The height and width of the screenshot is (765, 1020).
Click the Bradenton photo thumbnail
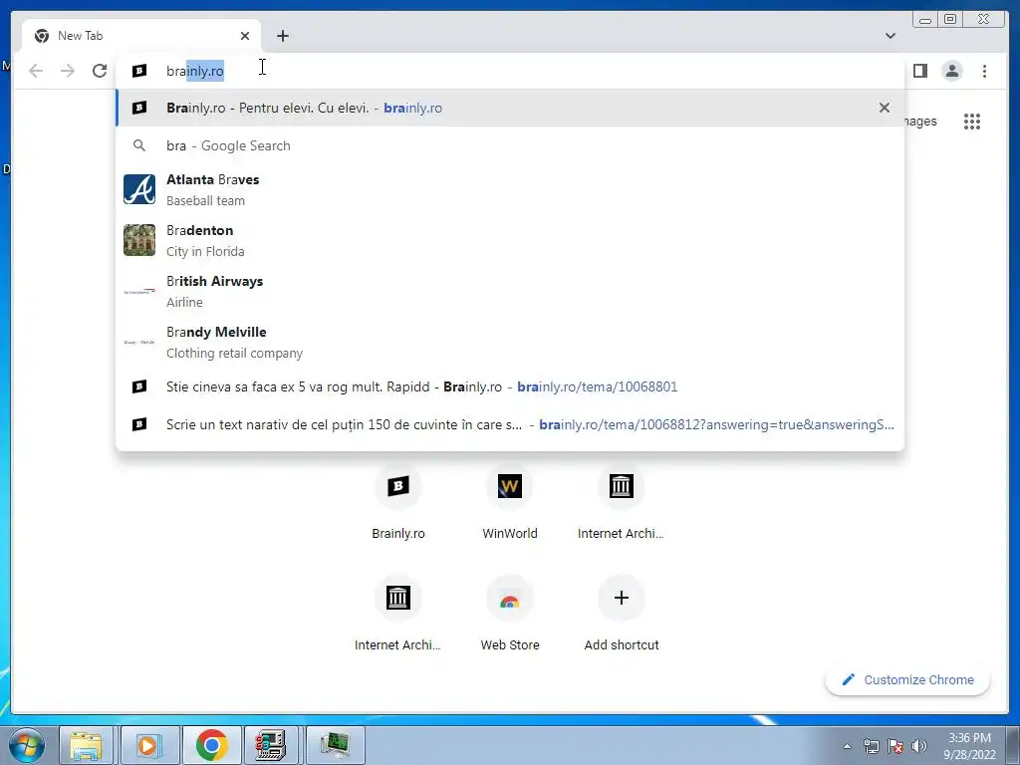pyautogui.click(x=139, y=240)
